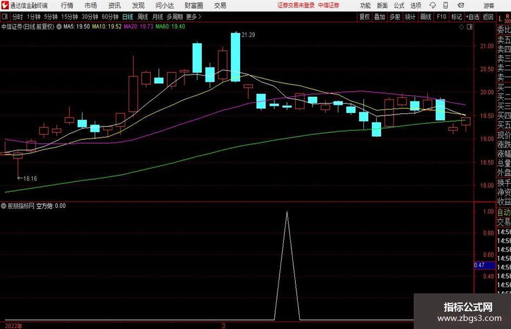Open the customer service headset icon

pos(433,5)
